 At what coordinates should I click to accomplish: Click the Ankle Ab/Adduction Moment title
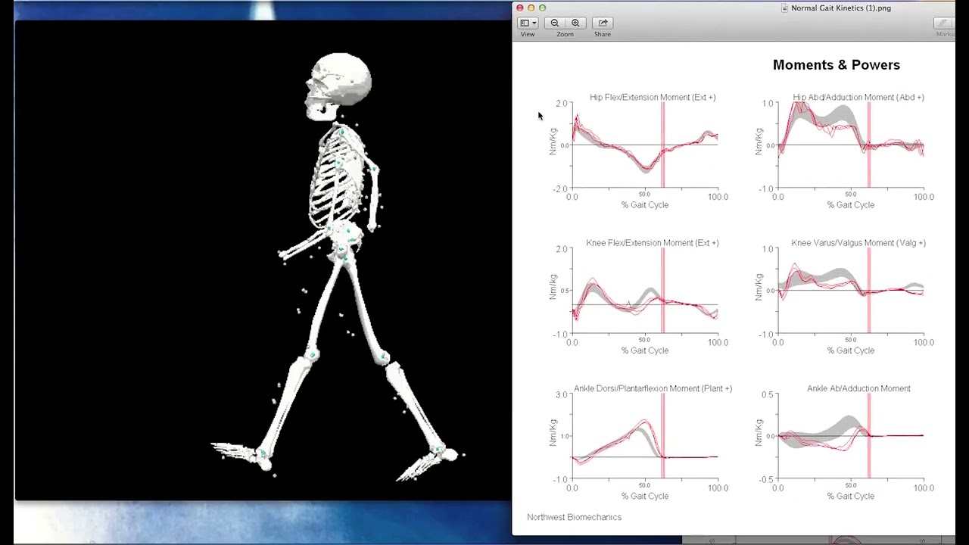tap(858, 388)
